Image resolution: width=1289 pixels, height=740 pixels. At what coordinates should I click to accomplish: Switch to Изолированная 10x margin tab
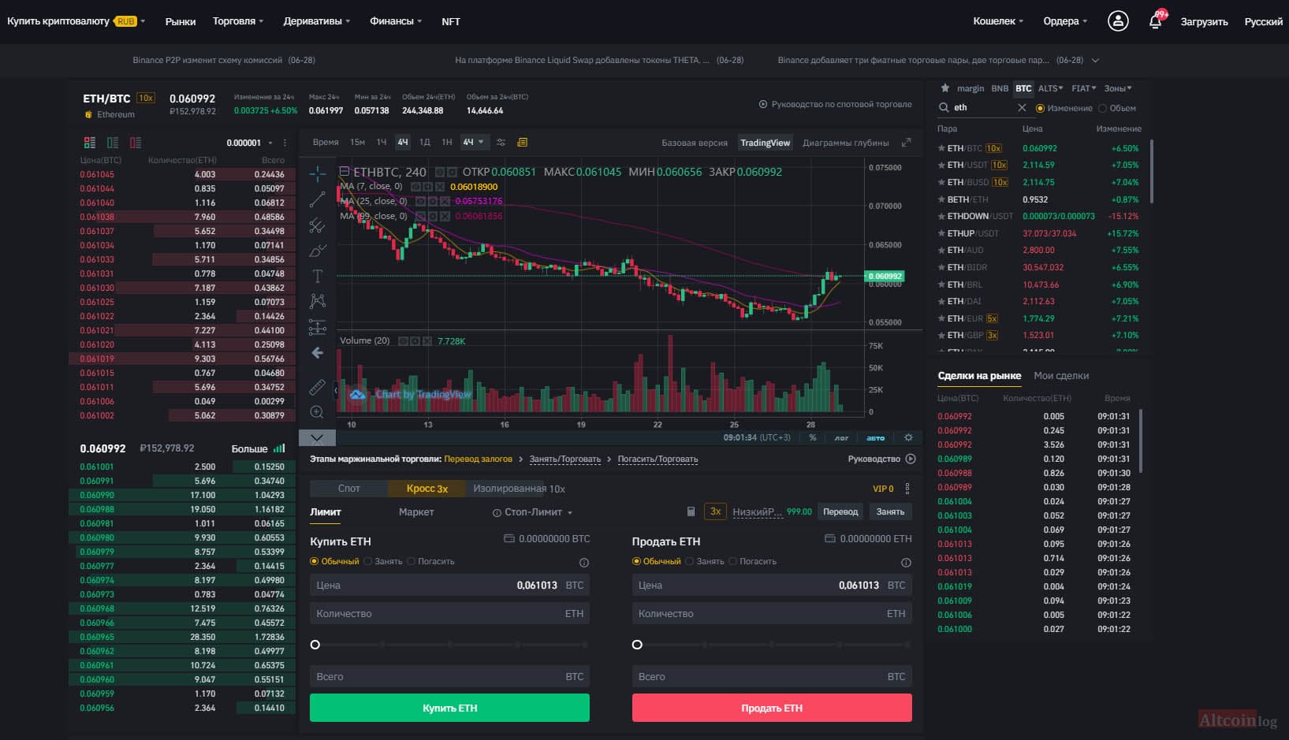pyautogui.click(x=519, y=489)
